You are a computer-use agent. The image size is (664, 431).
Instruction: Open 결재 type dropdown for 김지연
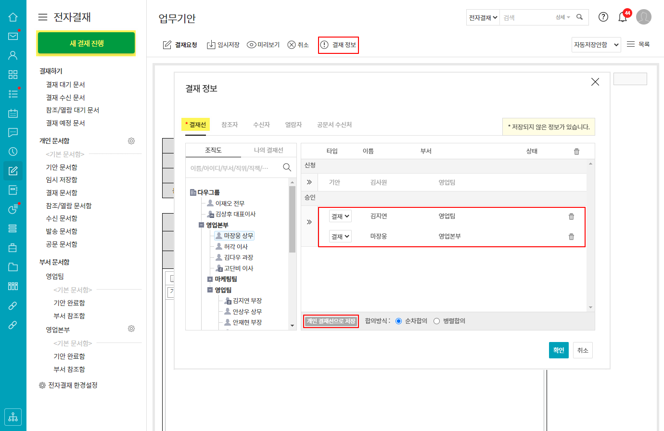point(340,216)
